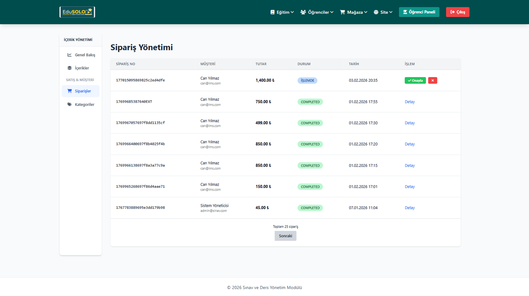Log out using the Çıkış button
The image size is (529, 296).
pyautogui.click(x=458, y=12)
